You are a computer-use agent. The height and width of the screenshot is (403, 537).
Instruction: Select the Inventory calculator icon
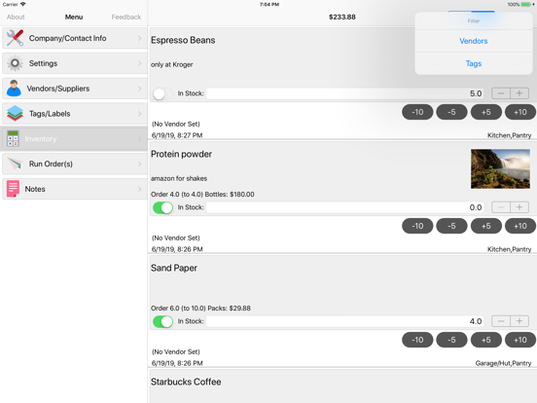[x=13, y=138]
